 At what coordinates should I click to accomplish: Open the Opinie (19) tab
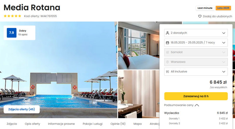click(x=118, y=124)
